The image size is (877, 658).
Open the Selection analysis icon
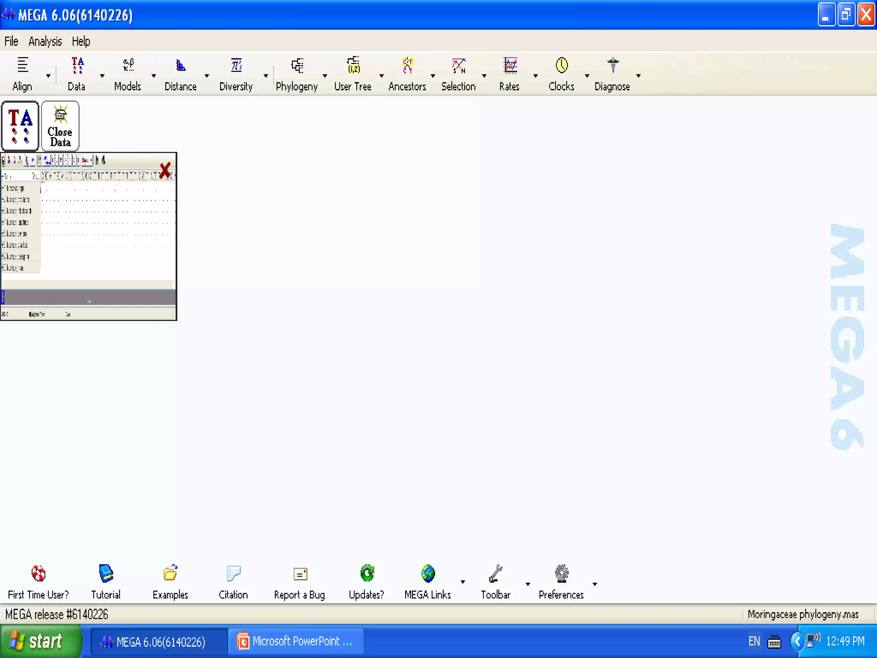pos(458,66)
